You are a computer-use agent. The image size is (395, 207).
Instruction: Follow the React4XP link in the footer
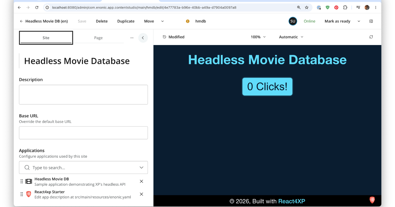click(292, 201)
